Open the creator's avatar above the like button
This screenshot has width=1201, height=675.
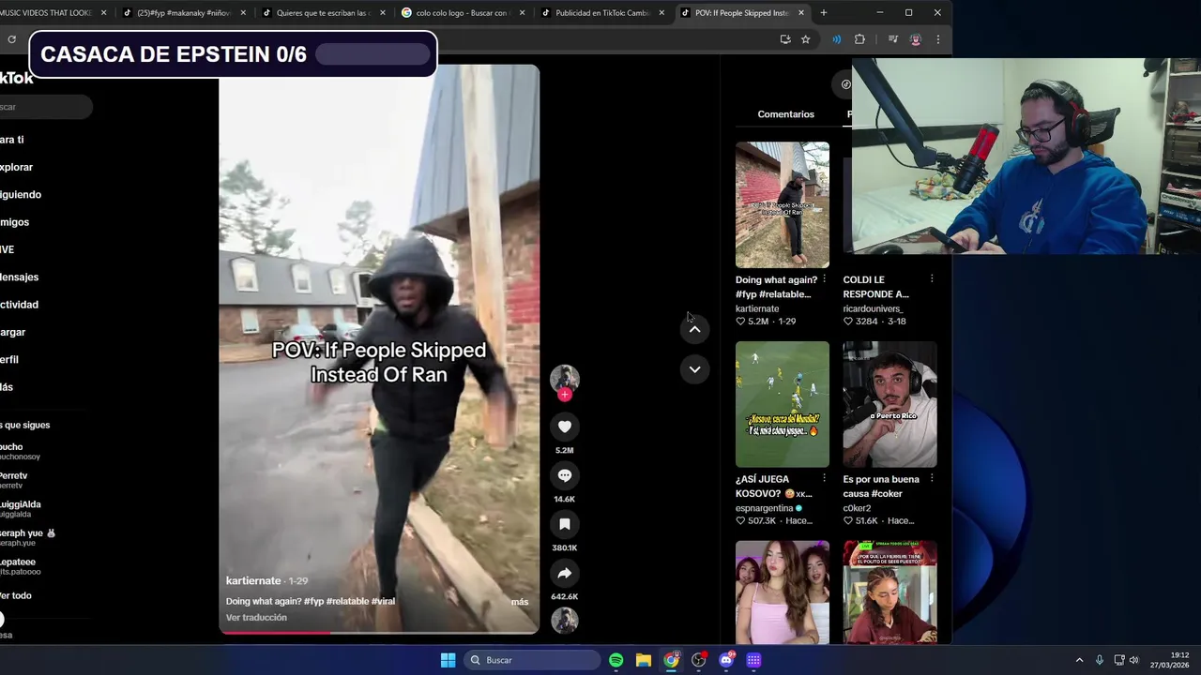point(564,378)
